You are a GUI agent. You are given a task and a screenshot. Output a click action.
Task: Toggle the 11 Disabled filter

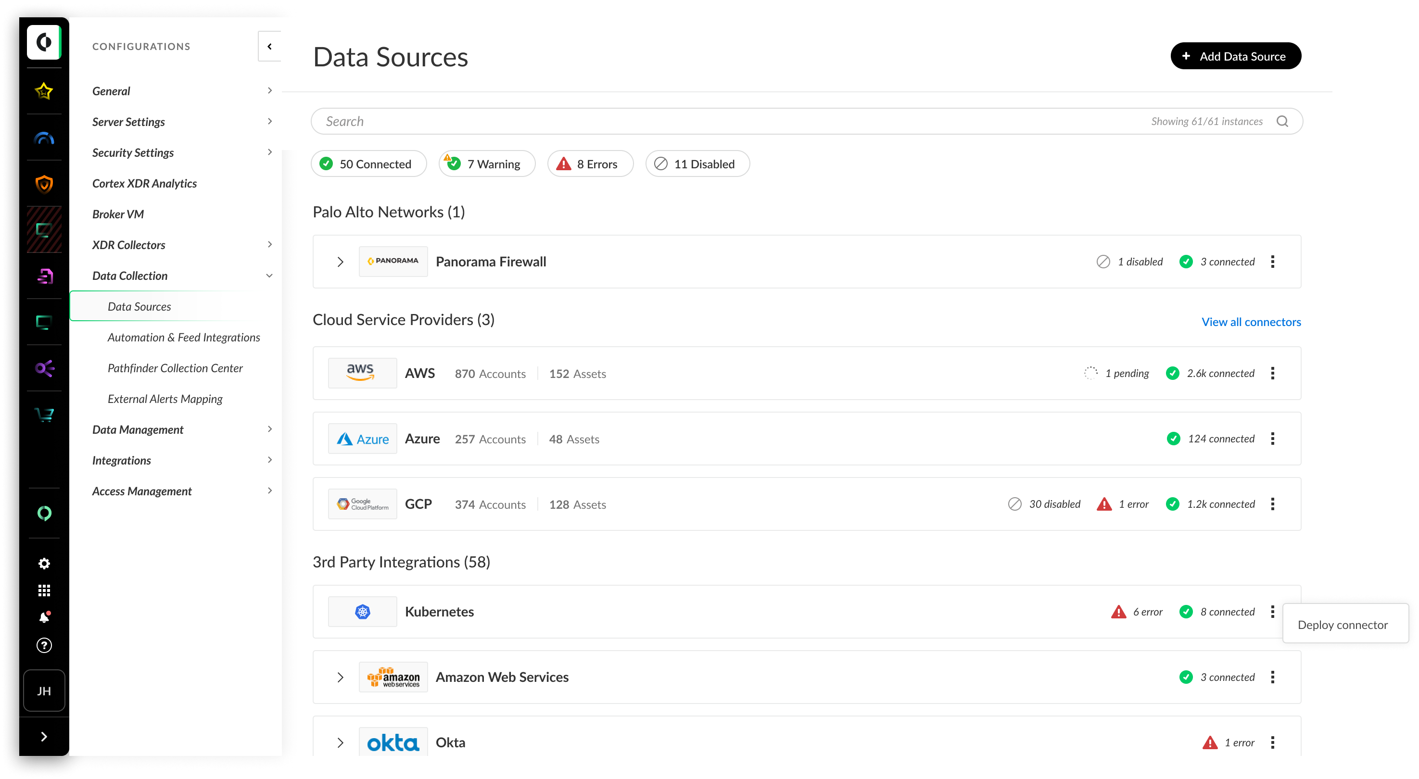point(697,163)
